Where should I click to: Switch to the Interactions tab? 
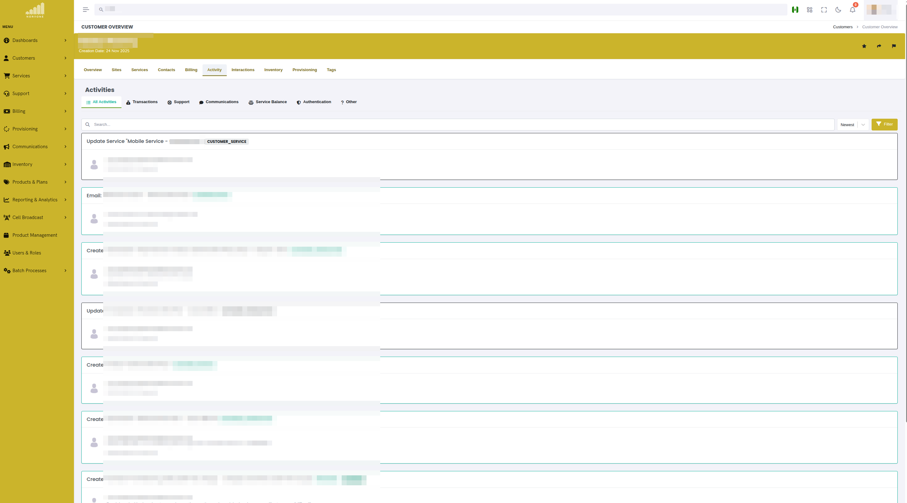pyautogui.click(x=243, y=70)
